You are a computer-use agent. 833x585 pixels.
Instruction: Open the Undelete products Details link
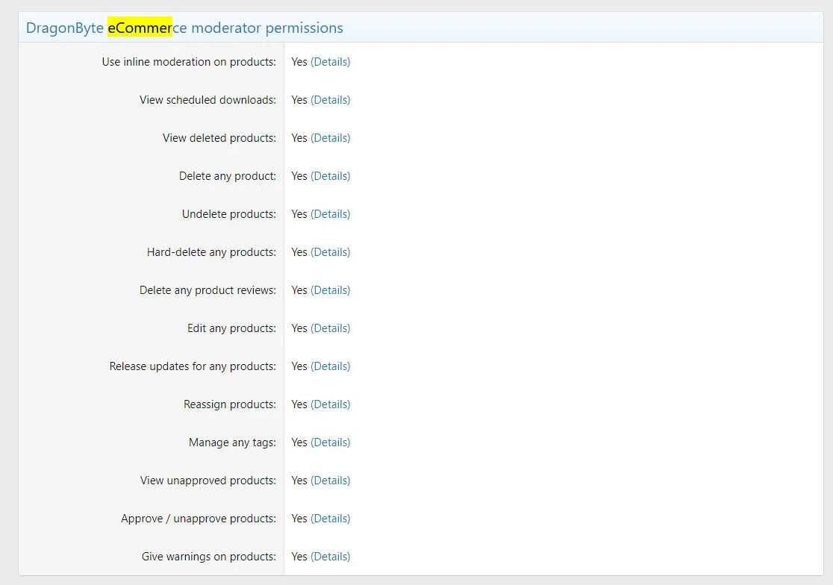[x=330, y=214]
